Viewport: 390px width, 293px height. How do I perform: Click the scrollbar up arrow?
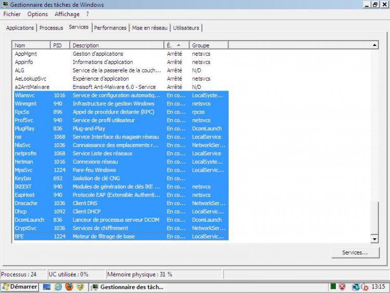point(374,45)
